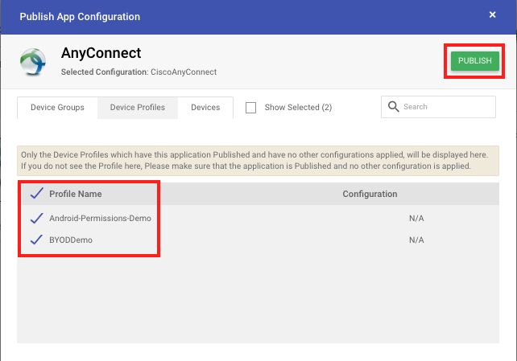Select the Android-Permissions-Demo profile name
Image resolution: width=517 pixels, height=361 pixels.
click(100, 218)
